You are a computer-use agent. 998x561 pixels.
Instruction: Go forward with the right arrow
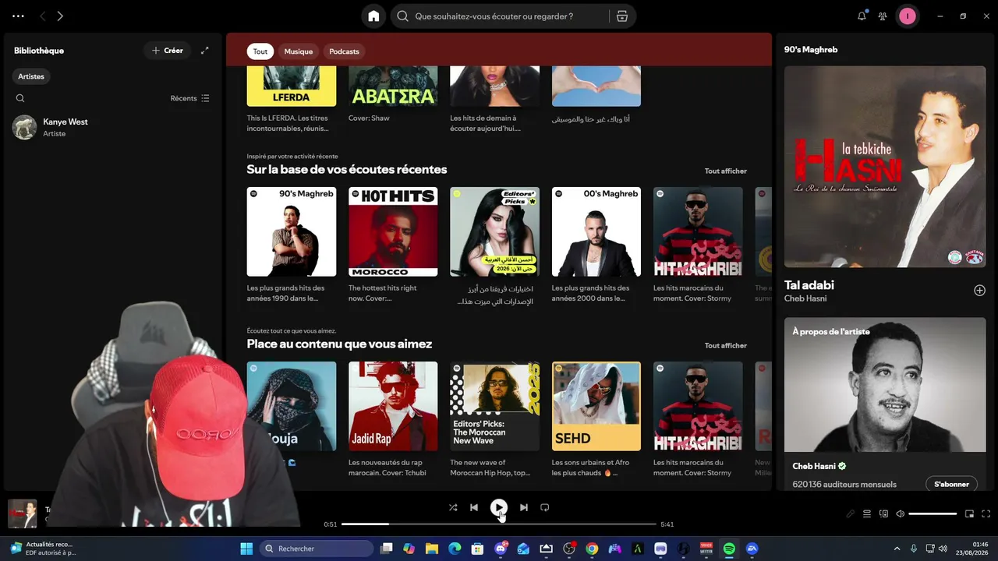(60, 16)
